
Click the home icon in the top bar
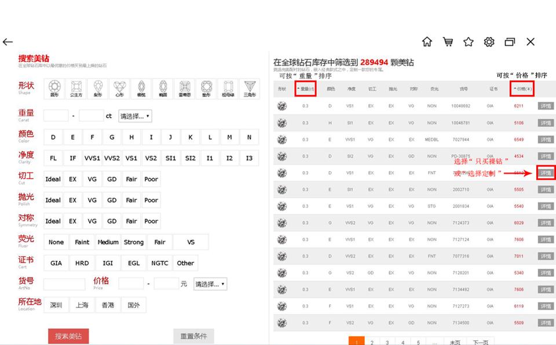[x=427, y=42]
